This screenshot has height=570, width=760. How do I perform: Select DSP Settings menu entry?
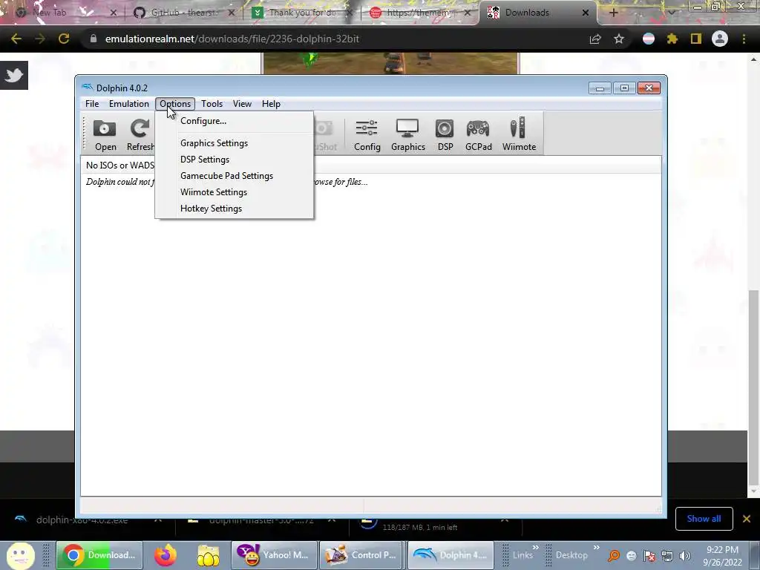click(x=235, y=160)
